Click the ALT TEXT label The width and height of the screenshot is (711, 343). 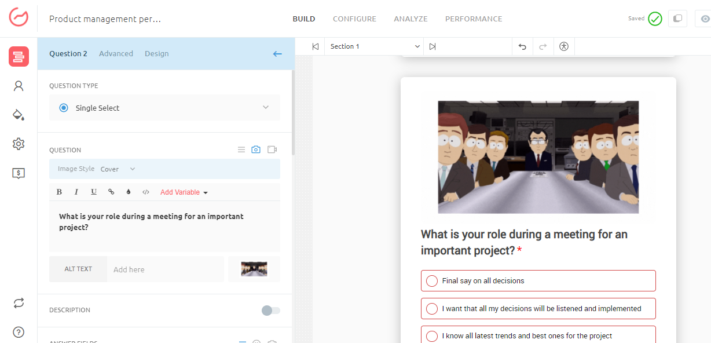coord(78,269)
